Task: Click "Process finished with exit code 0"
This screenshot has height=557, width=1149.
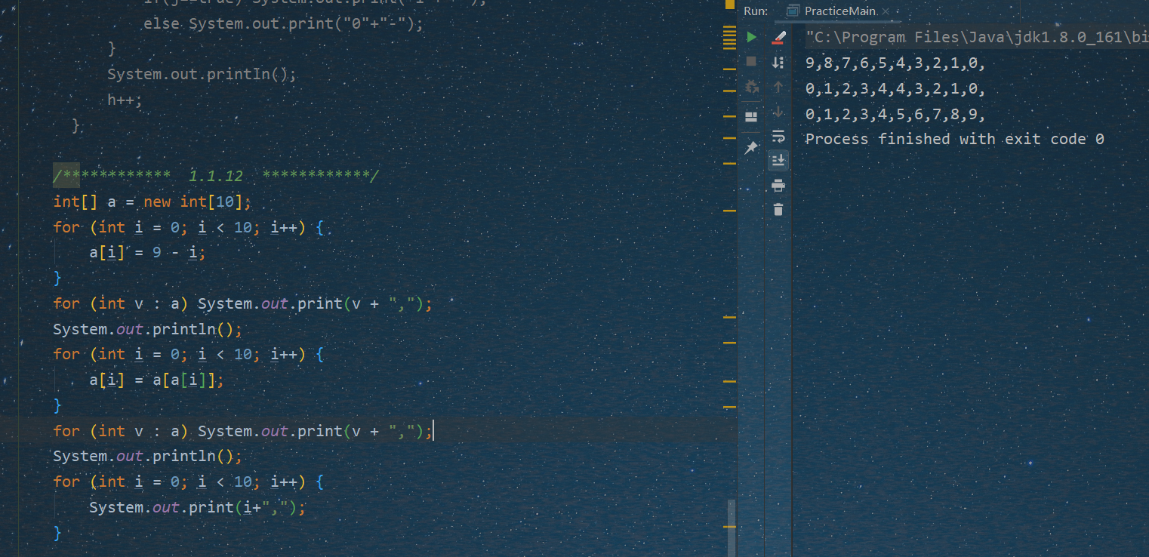Action: coord(955,139)
